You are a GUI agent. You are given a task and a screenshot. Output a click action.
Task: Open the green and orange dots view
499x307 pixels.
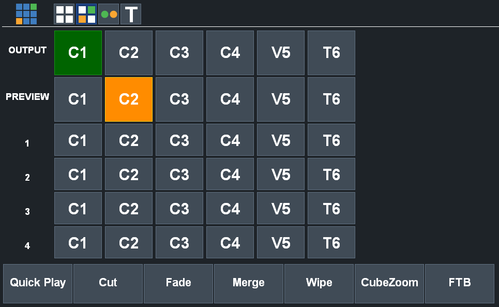[x=109, y=14]
